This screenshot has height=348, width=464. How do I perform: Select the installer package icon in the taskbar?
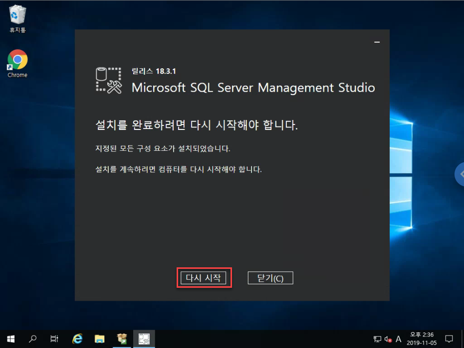(122, 339)
